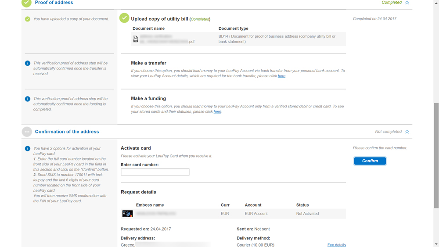Open the 'here' link in Make a funding

pyautogui.click(x=217, y=111)
